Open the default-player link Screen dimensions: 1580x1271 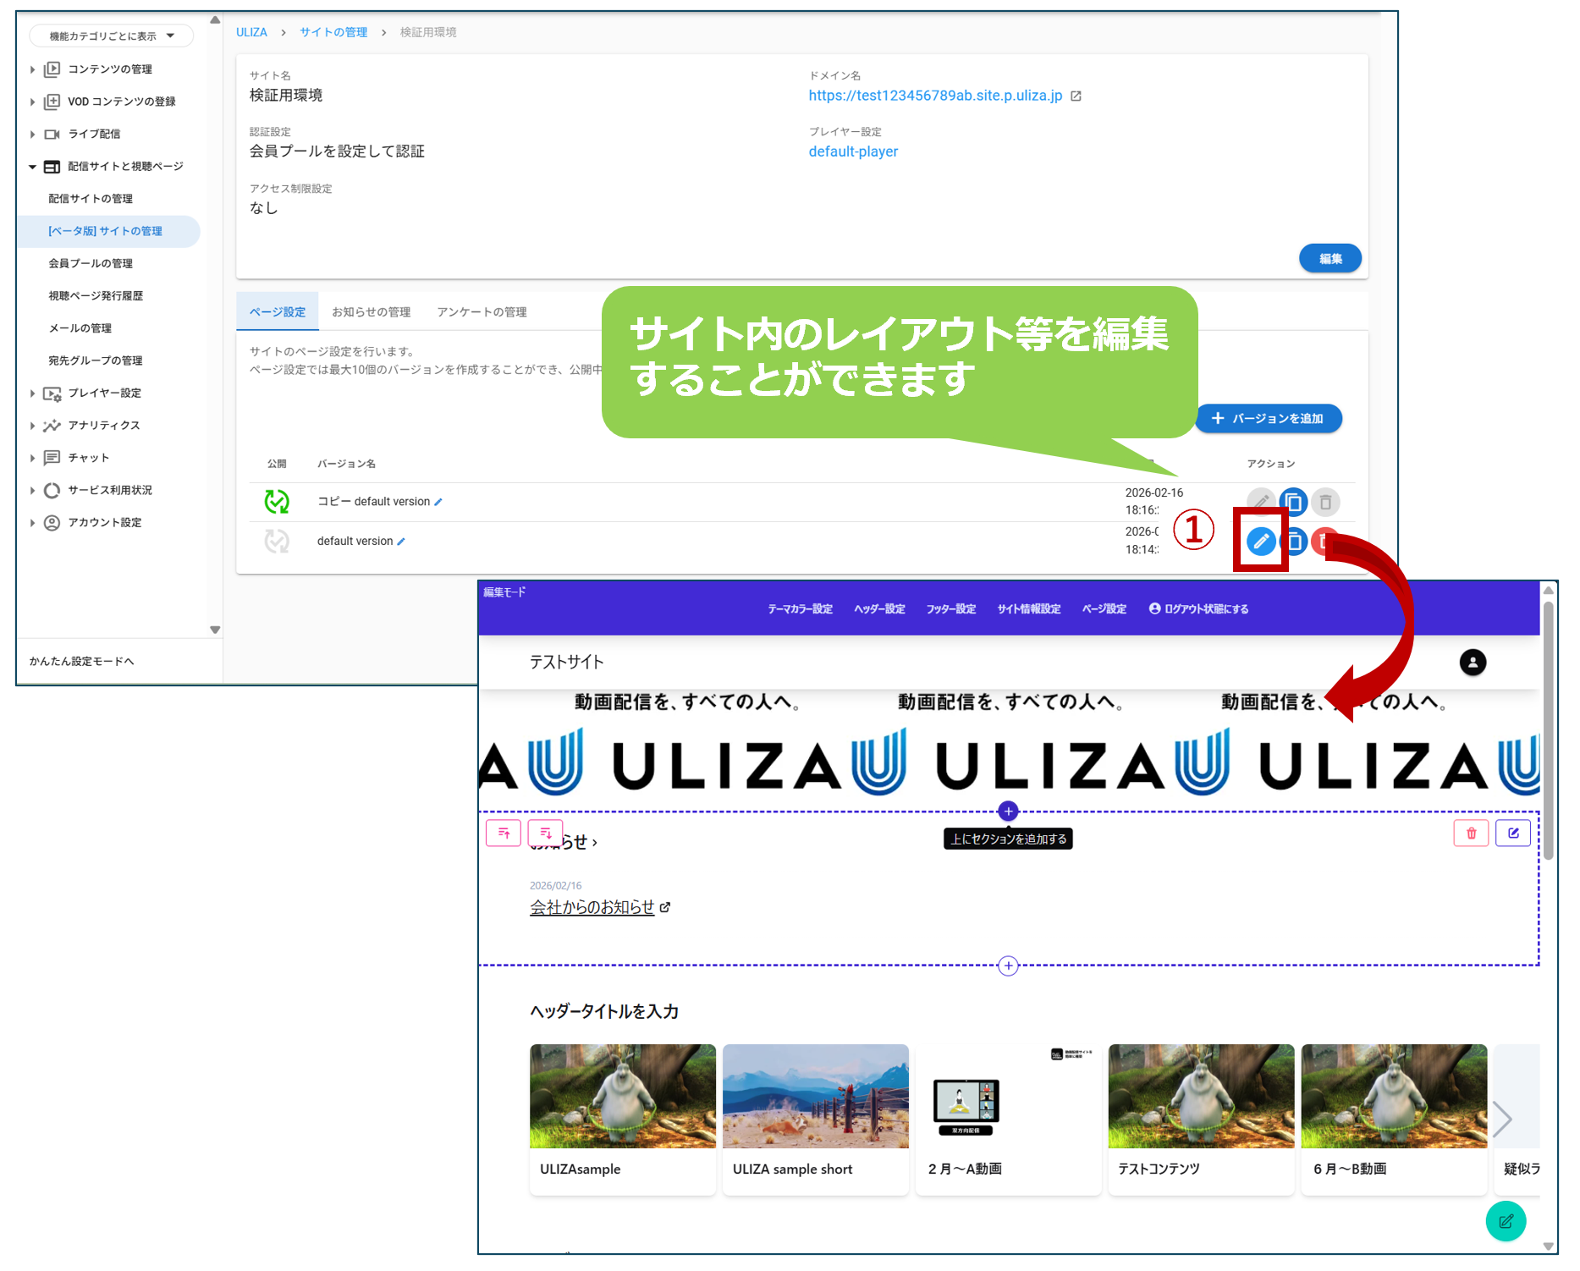click(x=853, y=151)
